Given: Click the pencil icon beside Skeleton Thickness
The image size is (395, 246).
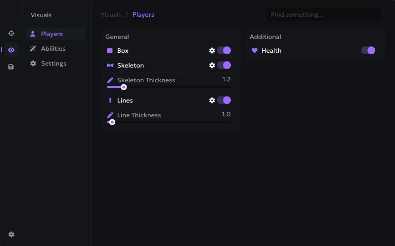Looking at the screenshot, I should (110, 80).
